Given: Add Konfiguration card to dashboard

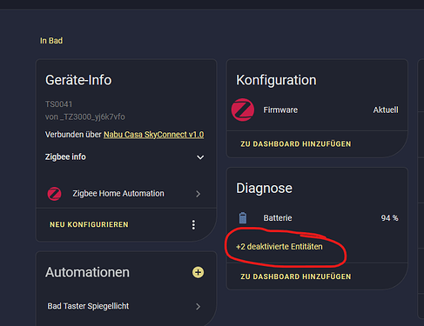Looking at the screenshot, I should point(296,144).
